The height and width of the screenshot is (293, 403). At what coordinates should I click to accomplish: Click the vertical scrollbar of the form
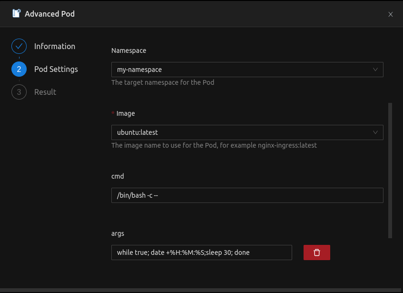click(390, 170)
